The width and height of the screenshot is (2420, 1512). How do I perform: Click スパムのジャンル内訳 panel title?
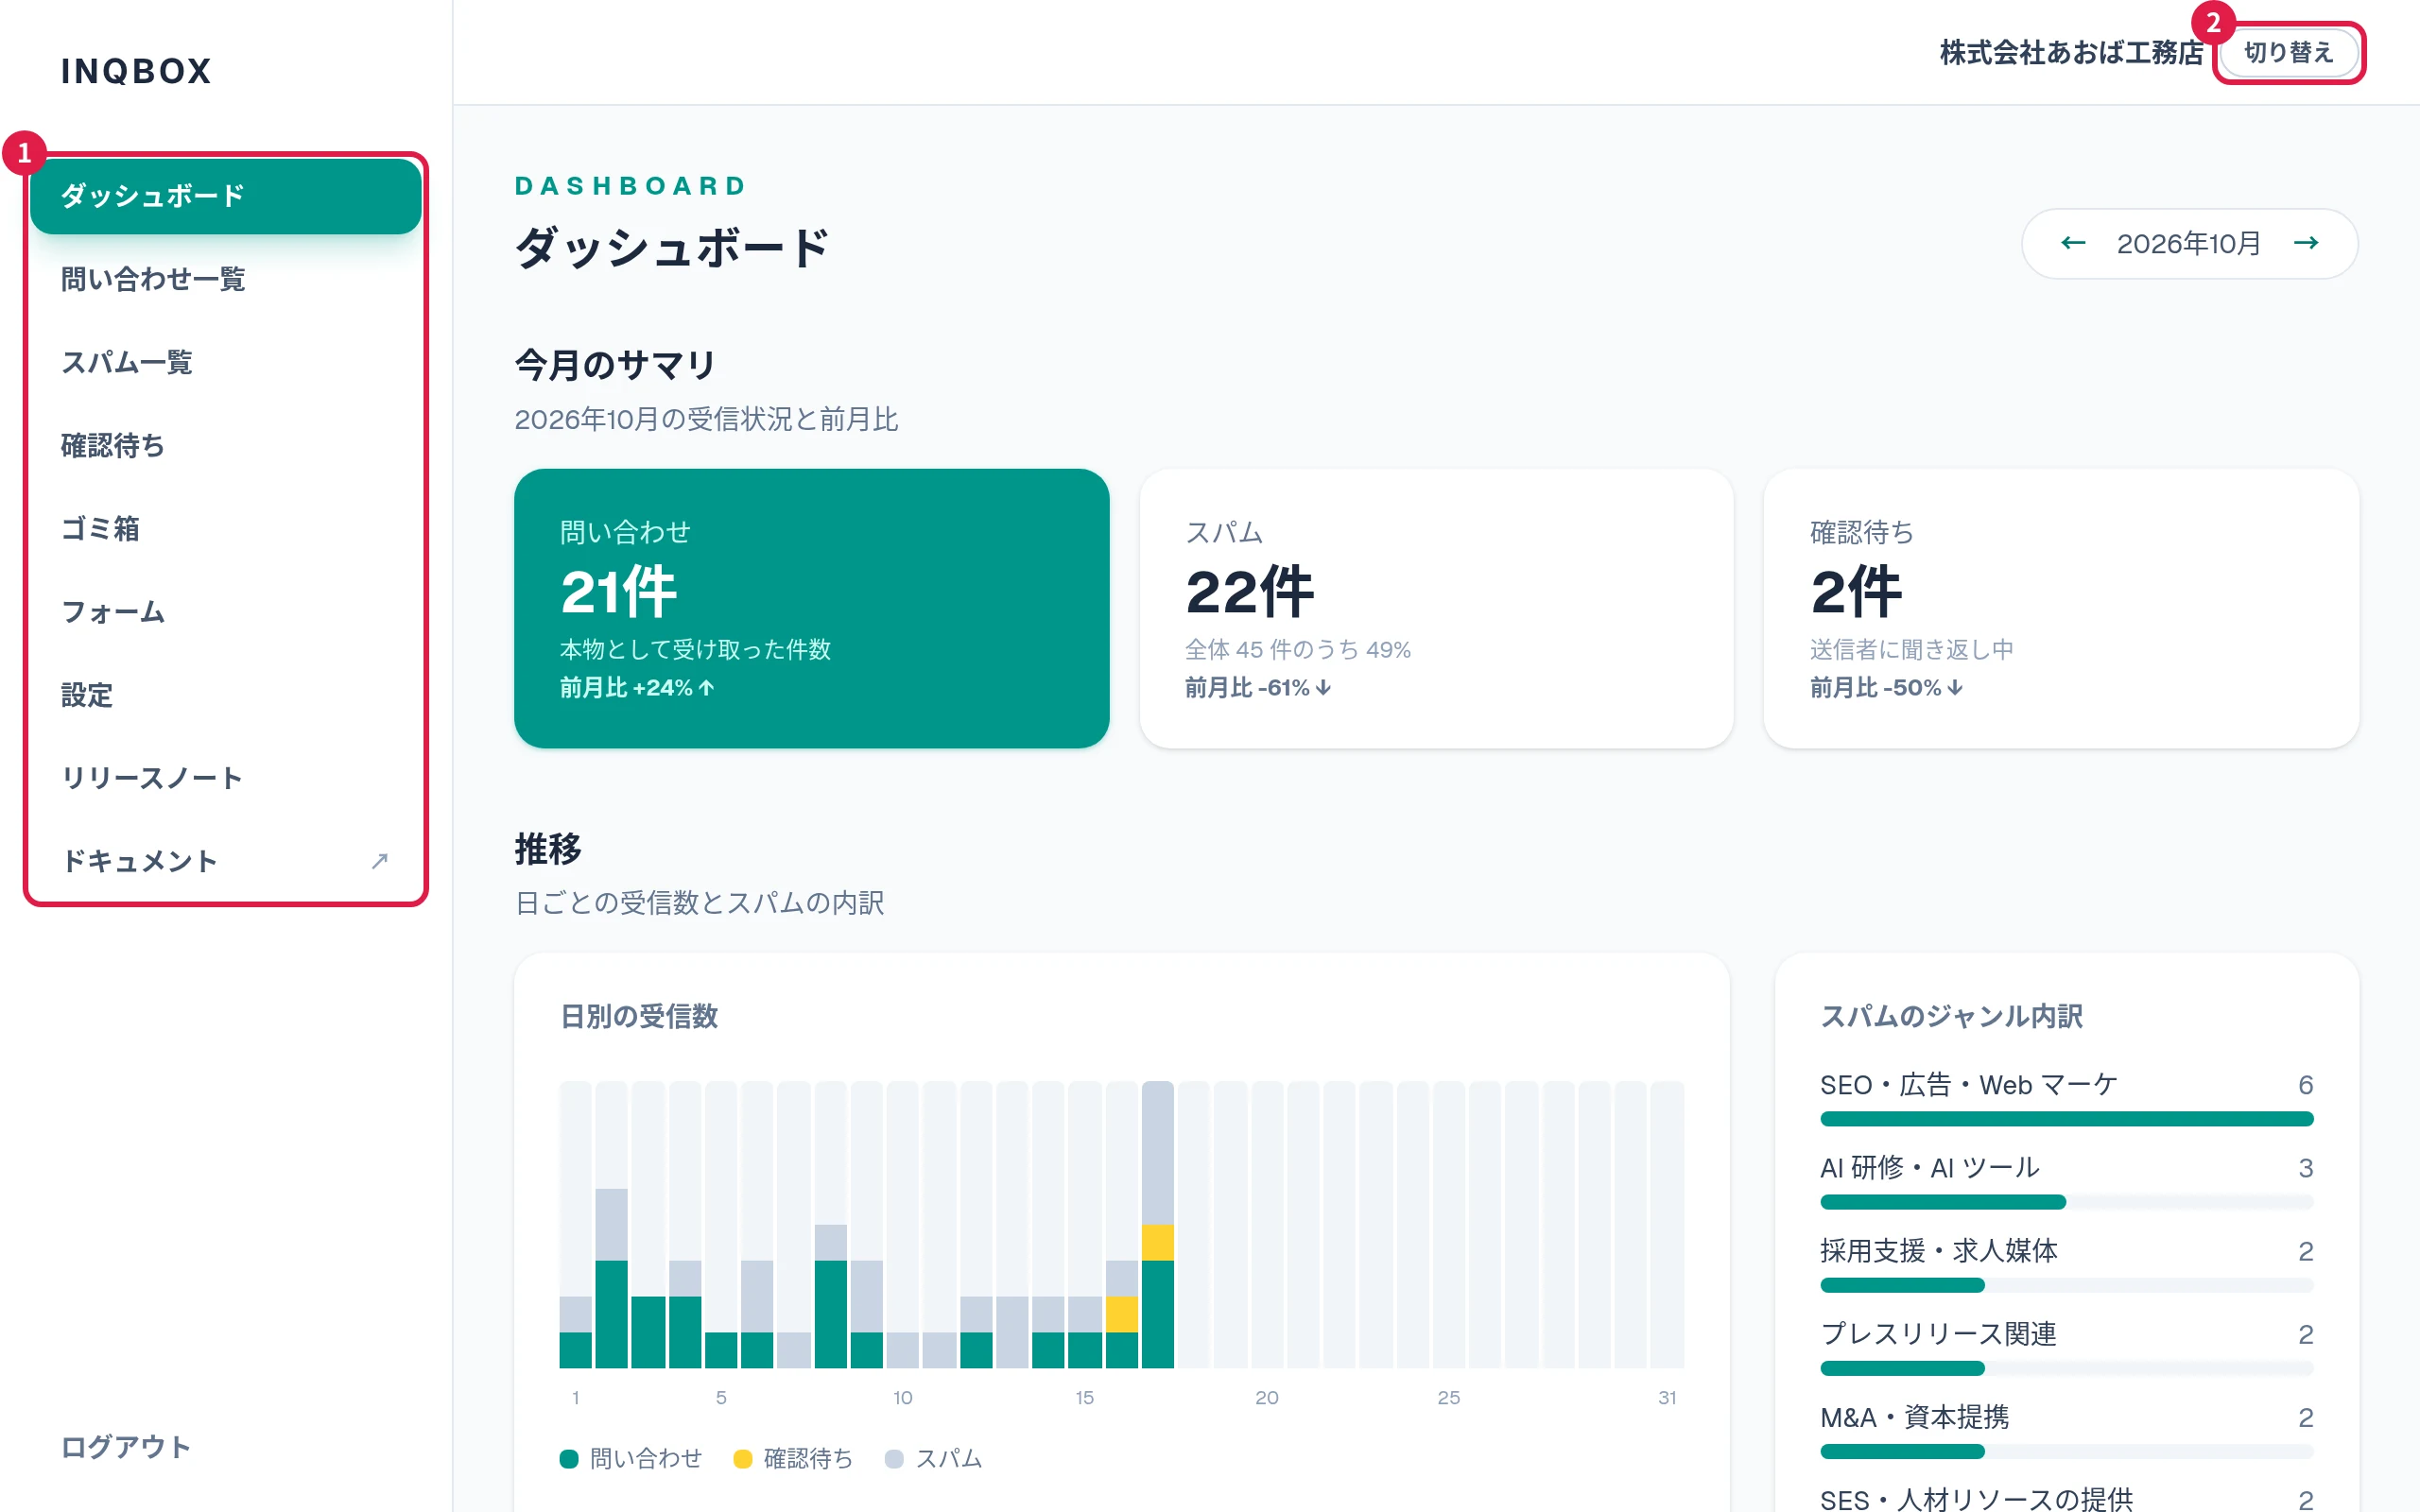[x=1951, y=1016]
